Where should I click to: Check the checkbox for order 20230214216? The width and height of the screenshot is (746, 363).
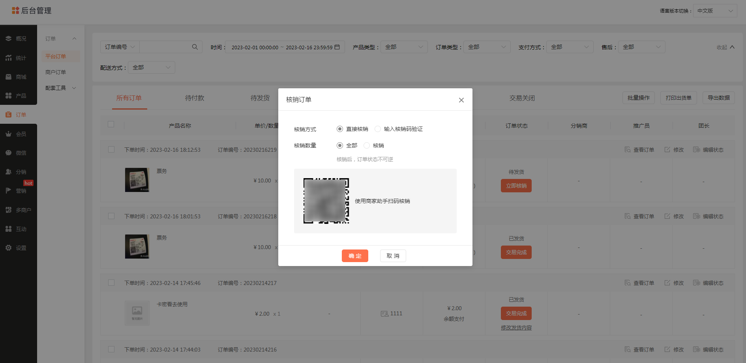pos(111,350)
